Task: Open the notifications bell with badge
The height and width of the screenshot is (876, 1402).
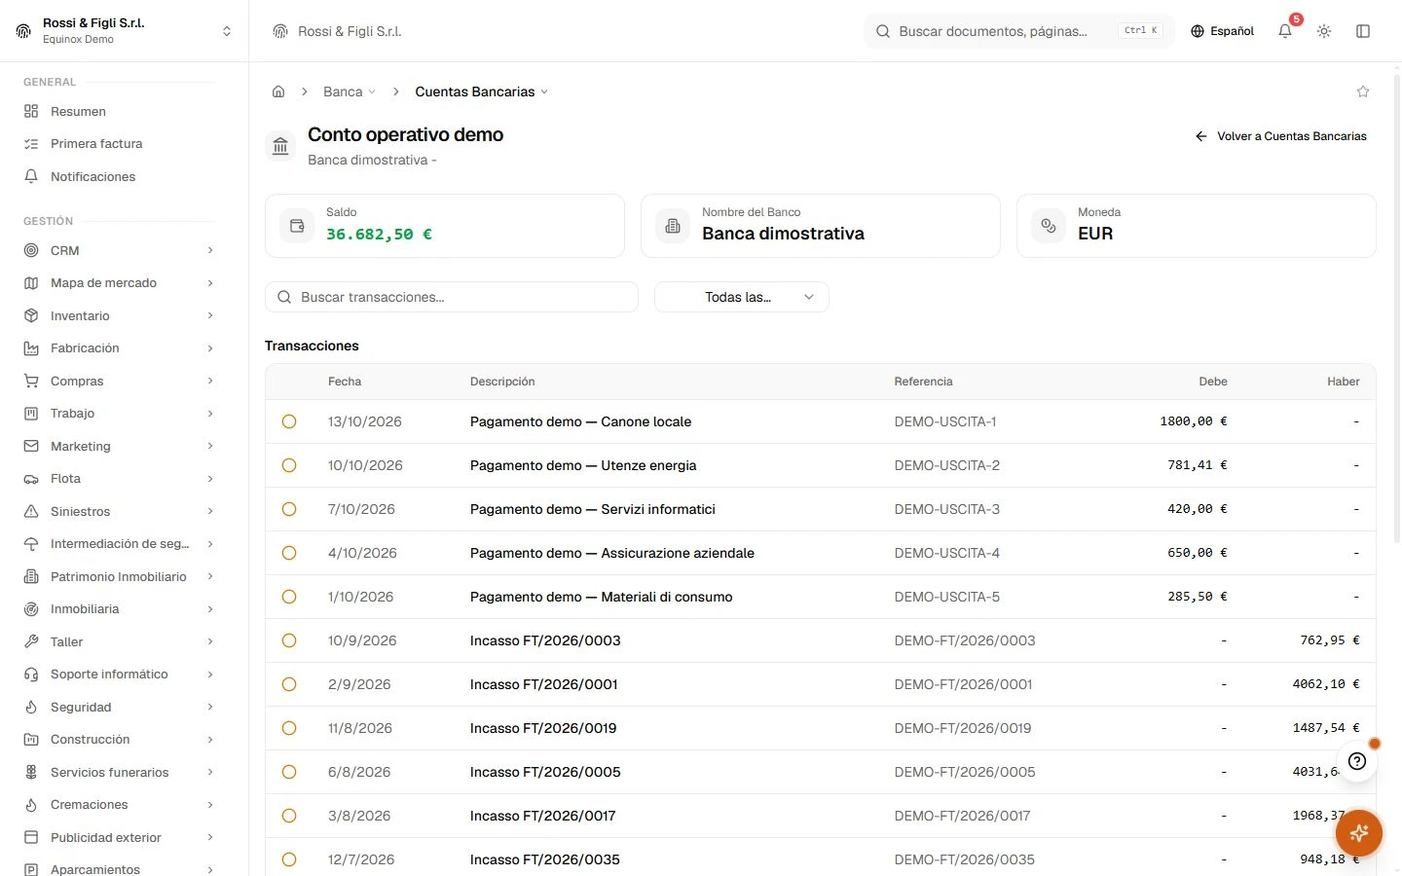Action: [x=1285, y=31]
